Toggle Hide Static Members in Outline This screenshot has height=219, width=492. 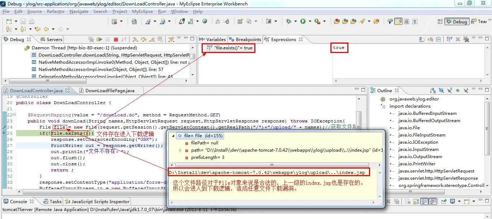pos(449,90)
